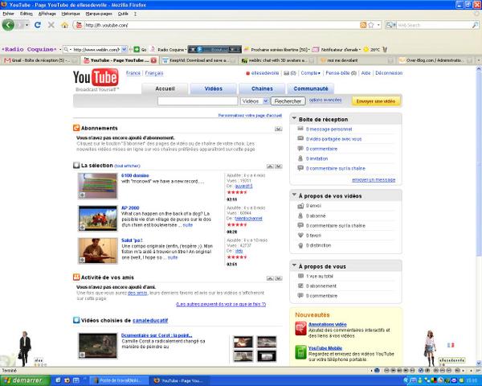Image resolution: width=482 pixels, height=386 pixels.
Task: Open the Marque-pages menu
Action: point(99,14)
